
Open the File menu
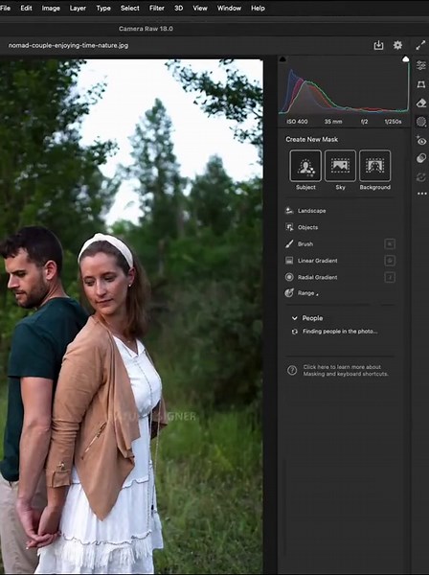point(5,8)
